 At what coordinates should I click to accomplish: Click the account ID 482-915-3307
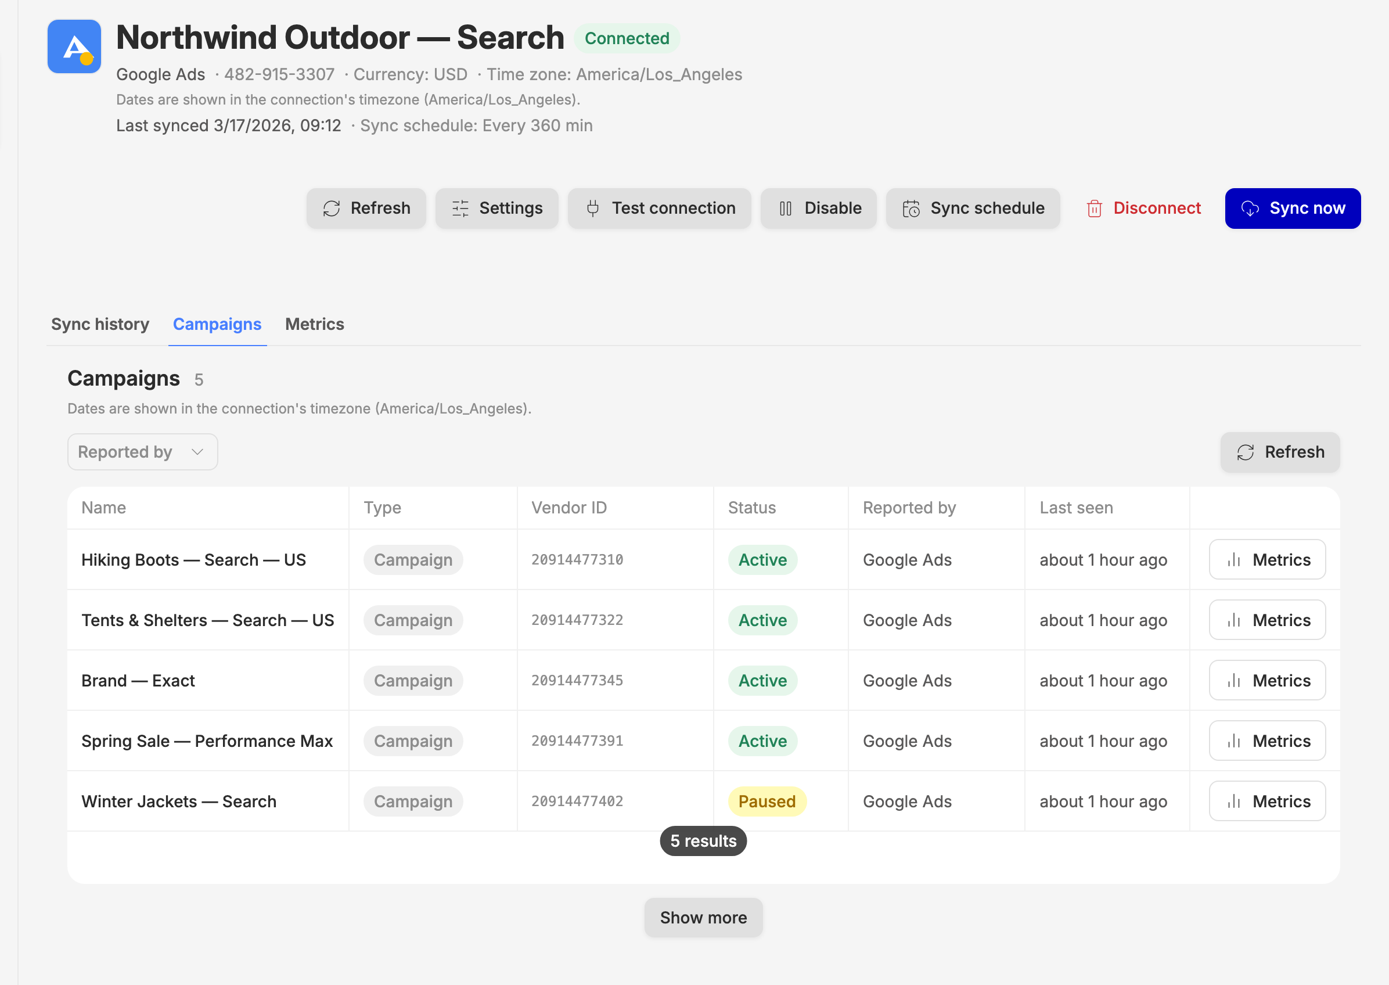tap(279, 74)
